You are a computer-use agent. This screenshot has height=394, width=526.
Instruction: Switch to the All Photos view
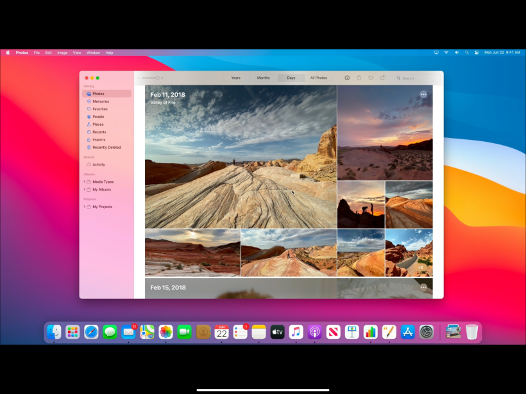click(318, 78)
